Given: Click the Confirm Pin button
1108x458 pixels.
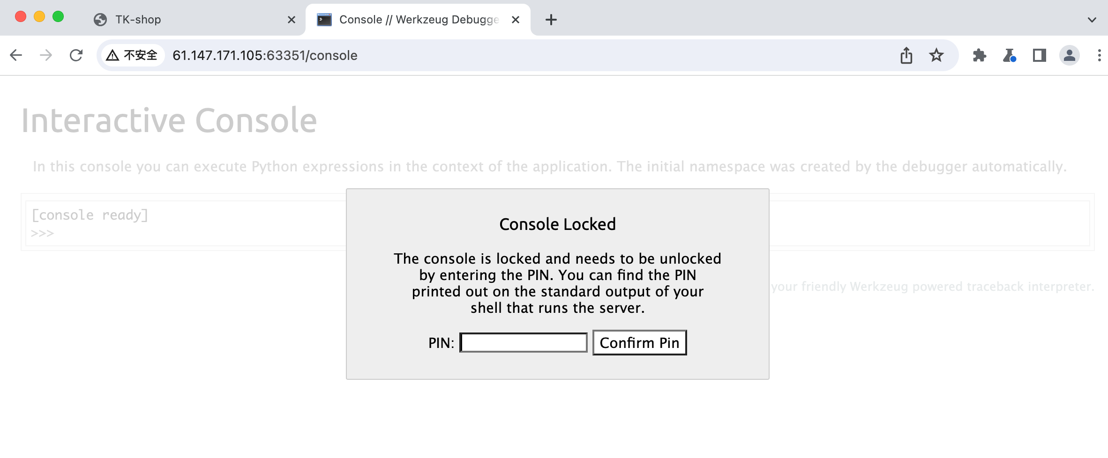Looking at the screenshot, I should [x=639, y=343].
